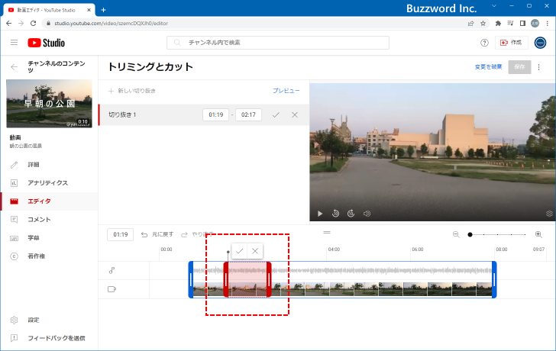This screenshot has width=556, height=351.
Task: Open the browser side panel icon
Action: [522, 24]
